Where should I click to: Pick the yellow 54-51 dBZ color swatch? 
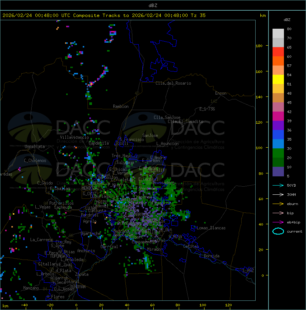pyautogui.click(x=278, y=80)
